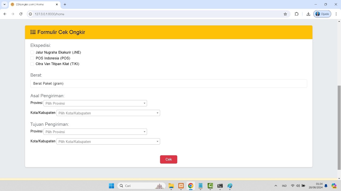Open the Terminal taskbar icon
The width and height of the screenshot is (341, 191).
click(x=220, y=186)
